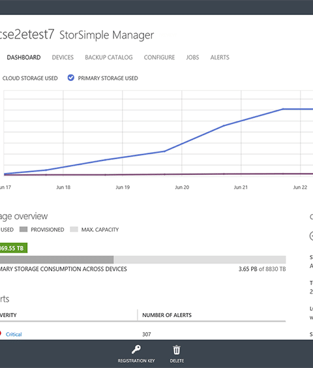Open the Jobs tab
This screenshot has height=368, width=313.
click(192, 57)
